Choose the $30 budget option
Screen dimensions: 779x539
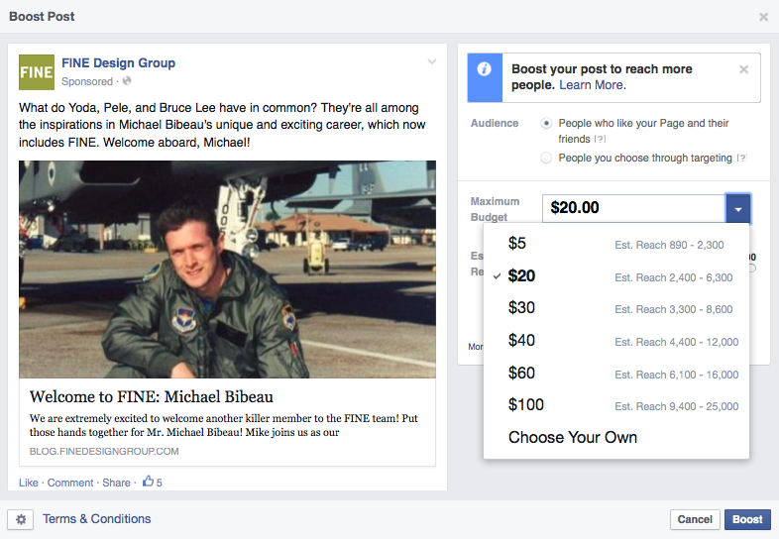[520, 309]
